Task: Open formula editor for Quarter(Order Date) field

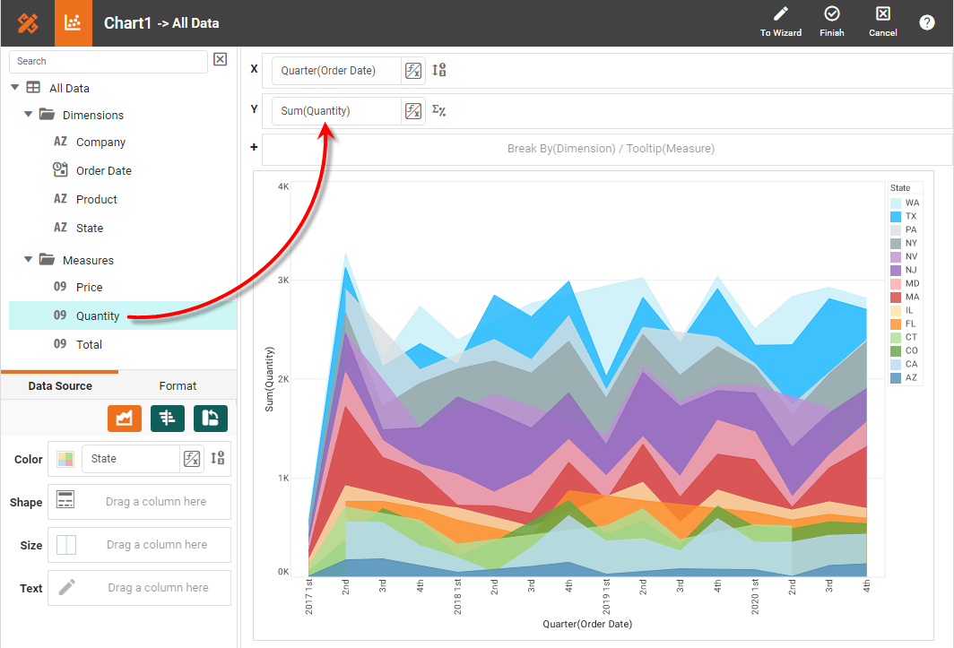Action: (412, 71)
